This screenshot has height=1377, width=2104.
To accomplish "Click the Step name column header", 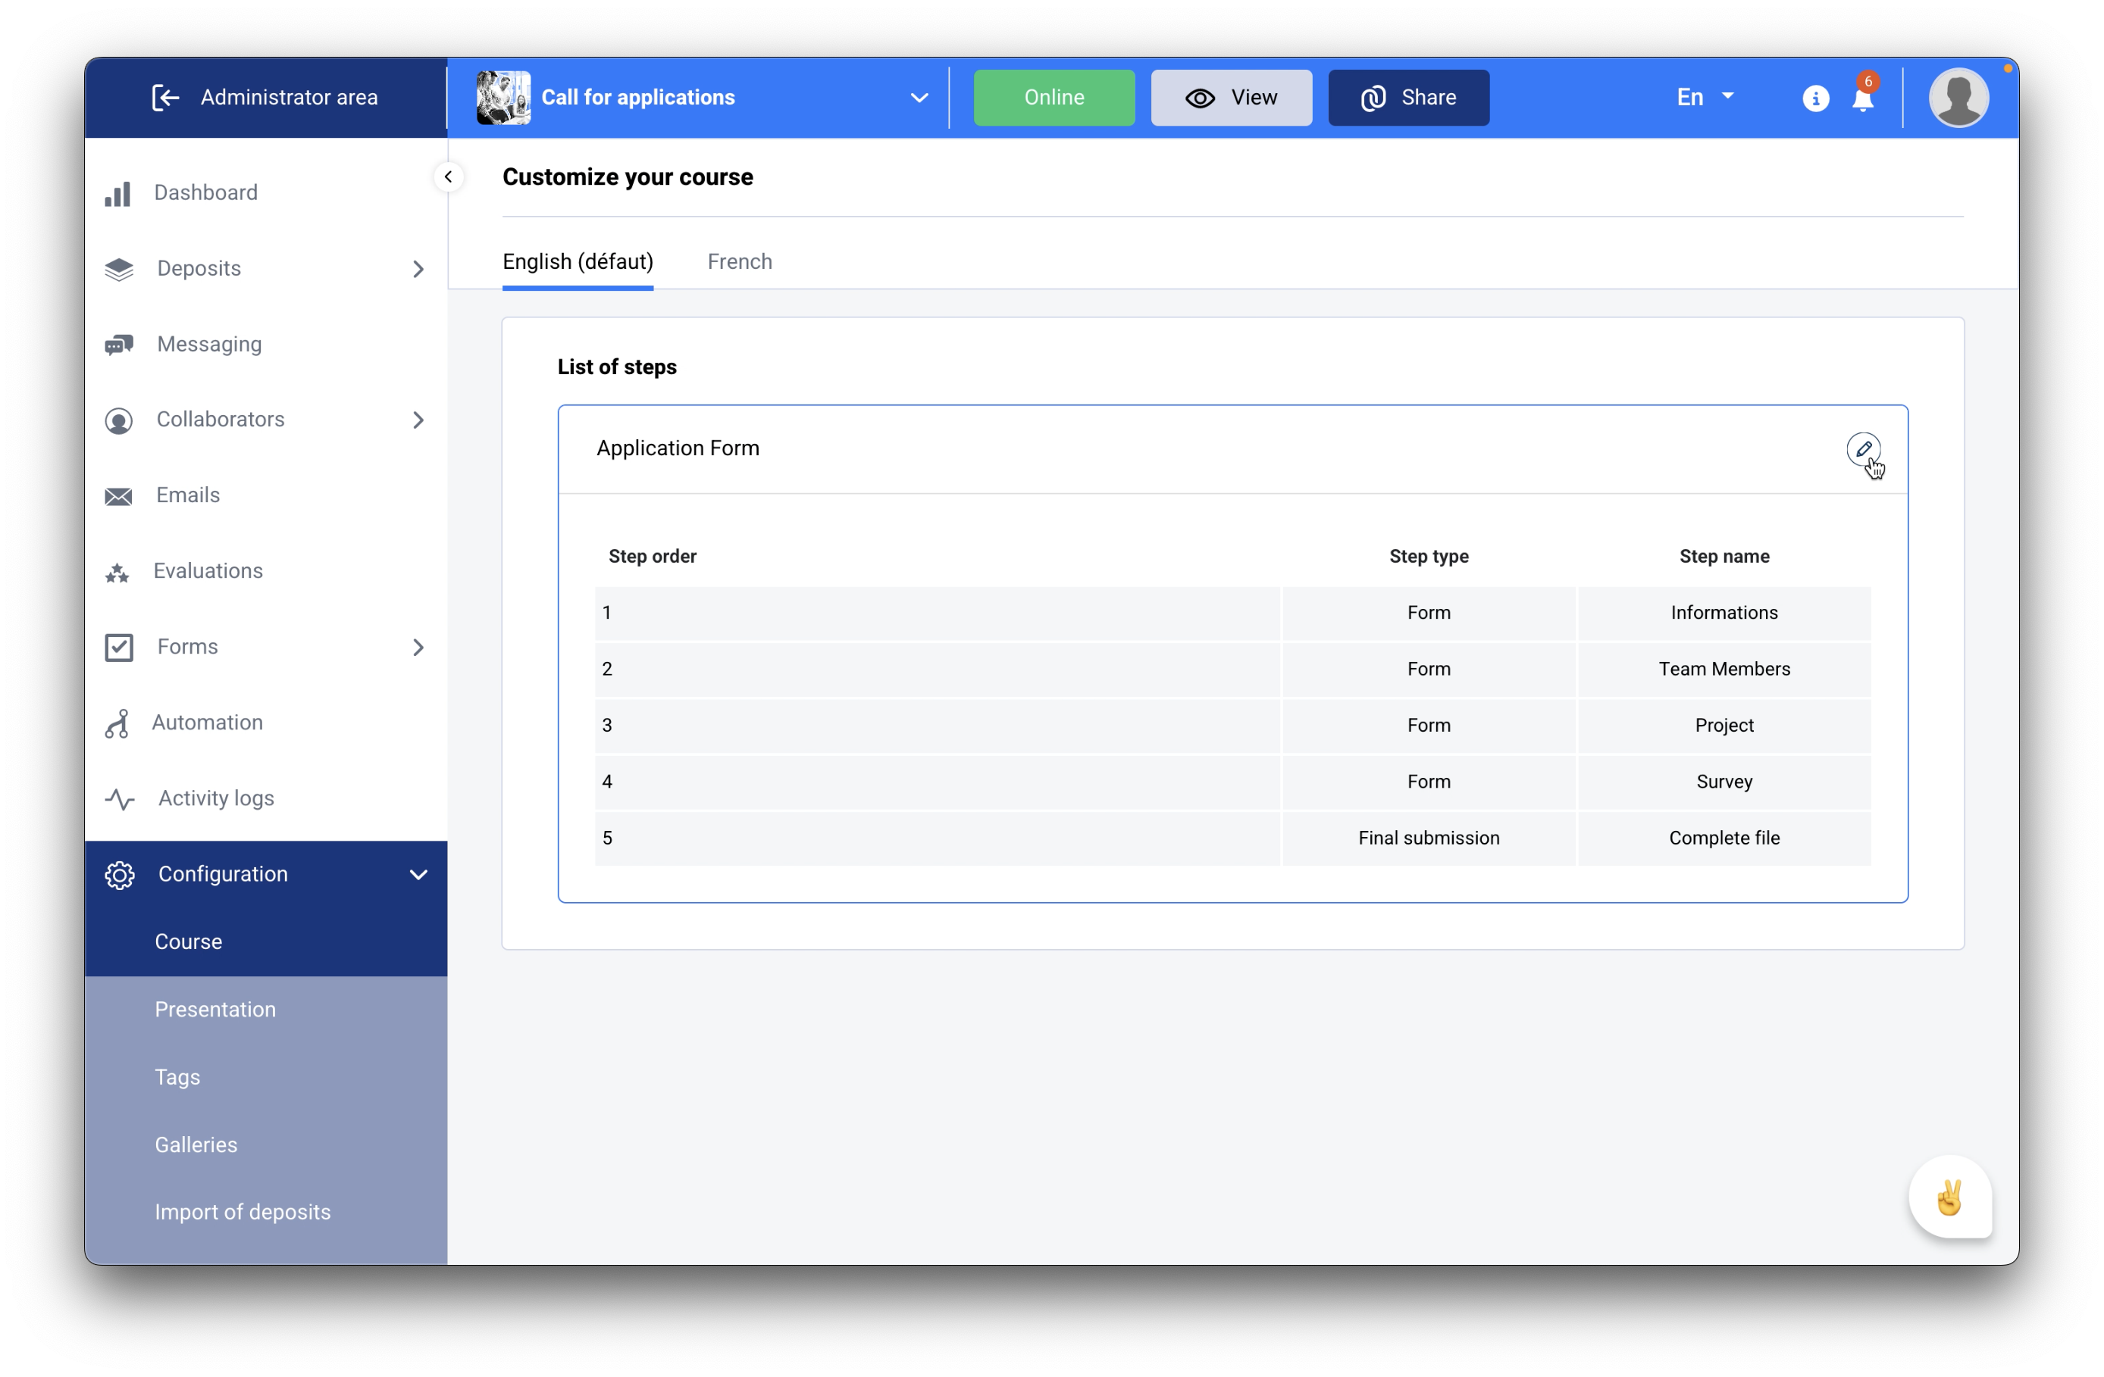I will [1723, 557].
